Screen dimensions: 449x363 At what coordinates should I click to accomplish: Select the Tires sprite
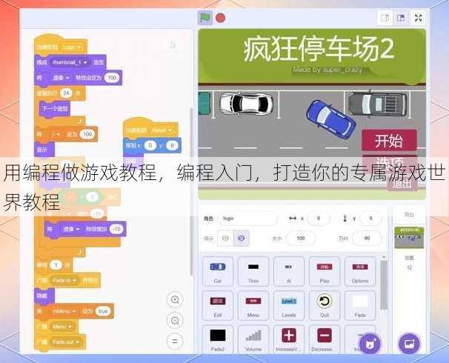pyautogui.click(x=253, y=271)
